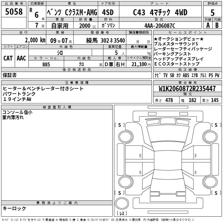The image size is (223, 223).
Task: Click the overall evaluation score 5
Action: tap(212, 12)
